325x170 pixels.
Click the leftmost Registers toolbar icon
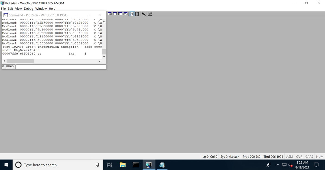pyautogui.click(x=110, y=14)
